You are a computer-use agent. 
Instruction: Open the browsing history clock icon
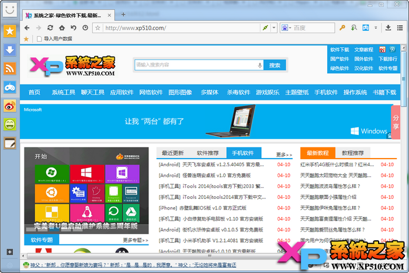click(x=85, y=27)
